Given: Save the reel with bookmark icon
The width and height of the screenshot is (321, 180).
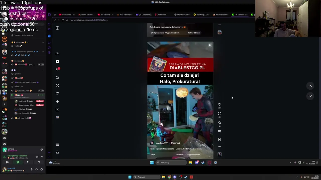Looking at the screenshot, I should (x=219, y=139).
